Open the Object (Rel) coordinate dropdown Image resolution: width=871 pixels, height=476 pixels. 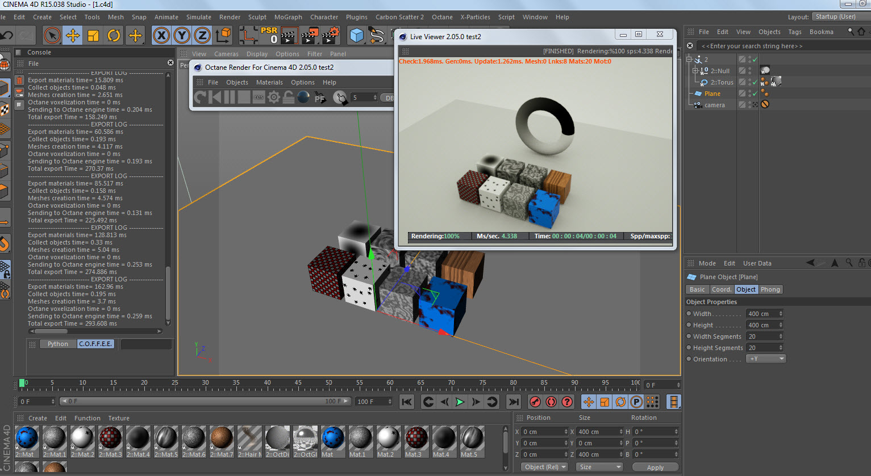544,467
